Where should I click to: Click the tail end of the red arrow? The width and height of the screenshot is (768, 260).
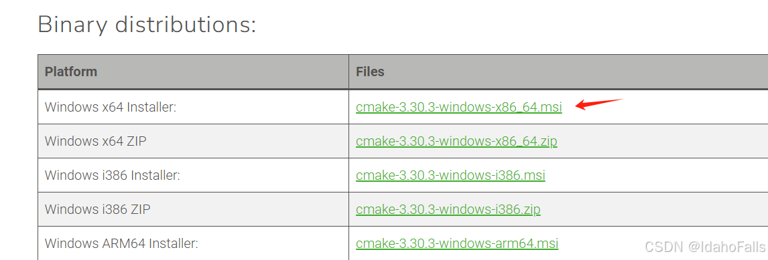[x=620, y=100]
